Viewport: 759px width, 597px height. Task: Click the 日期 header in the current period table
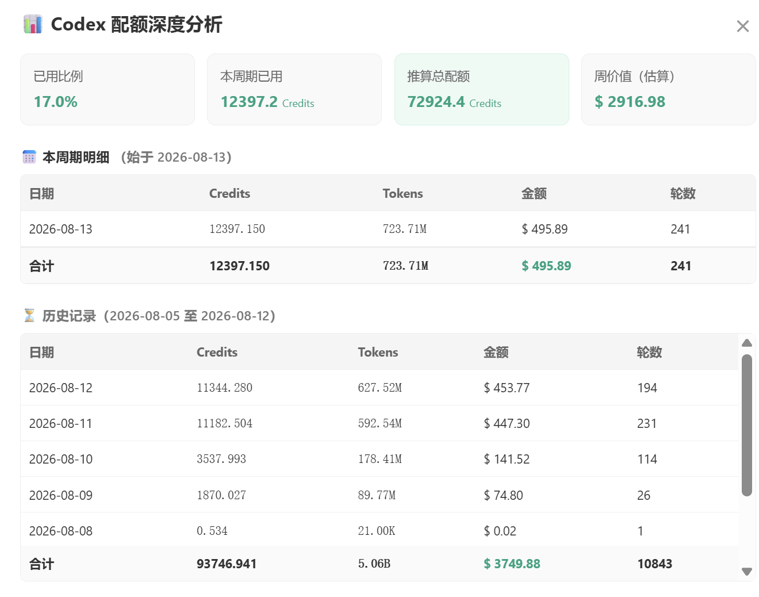41,194
